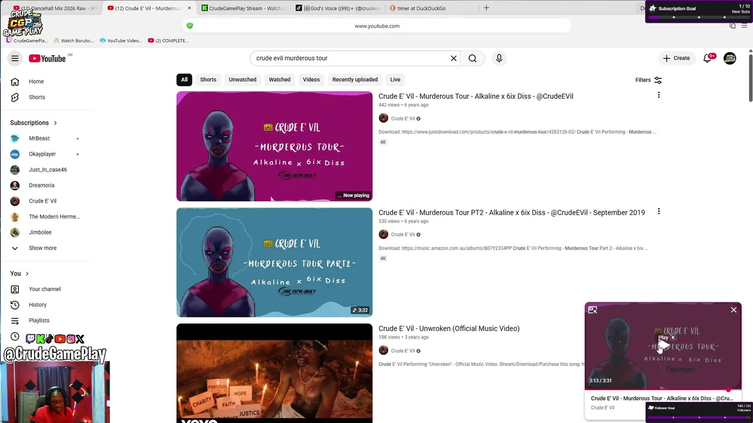The image size is (753, 423).
Task: Open more options for Murderous Tour PT2
Action: click(x=658, y=211)
